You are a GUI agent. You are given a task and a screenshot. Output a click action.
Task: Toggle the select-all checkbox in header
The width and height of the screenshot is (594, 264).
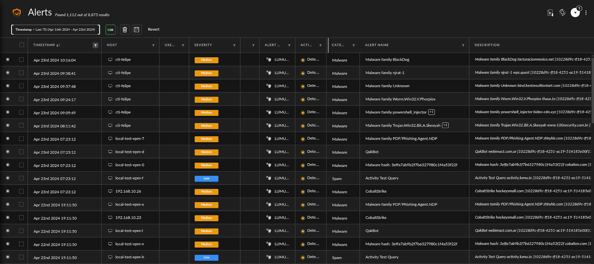22,45
